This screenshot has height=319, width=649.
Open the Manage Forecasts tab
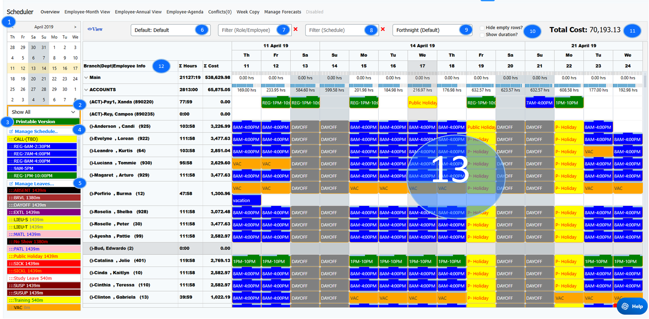coord(283,12)
